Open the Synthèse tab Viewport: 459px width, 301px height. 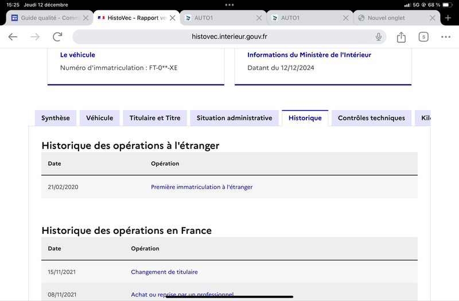[56, 118]
